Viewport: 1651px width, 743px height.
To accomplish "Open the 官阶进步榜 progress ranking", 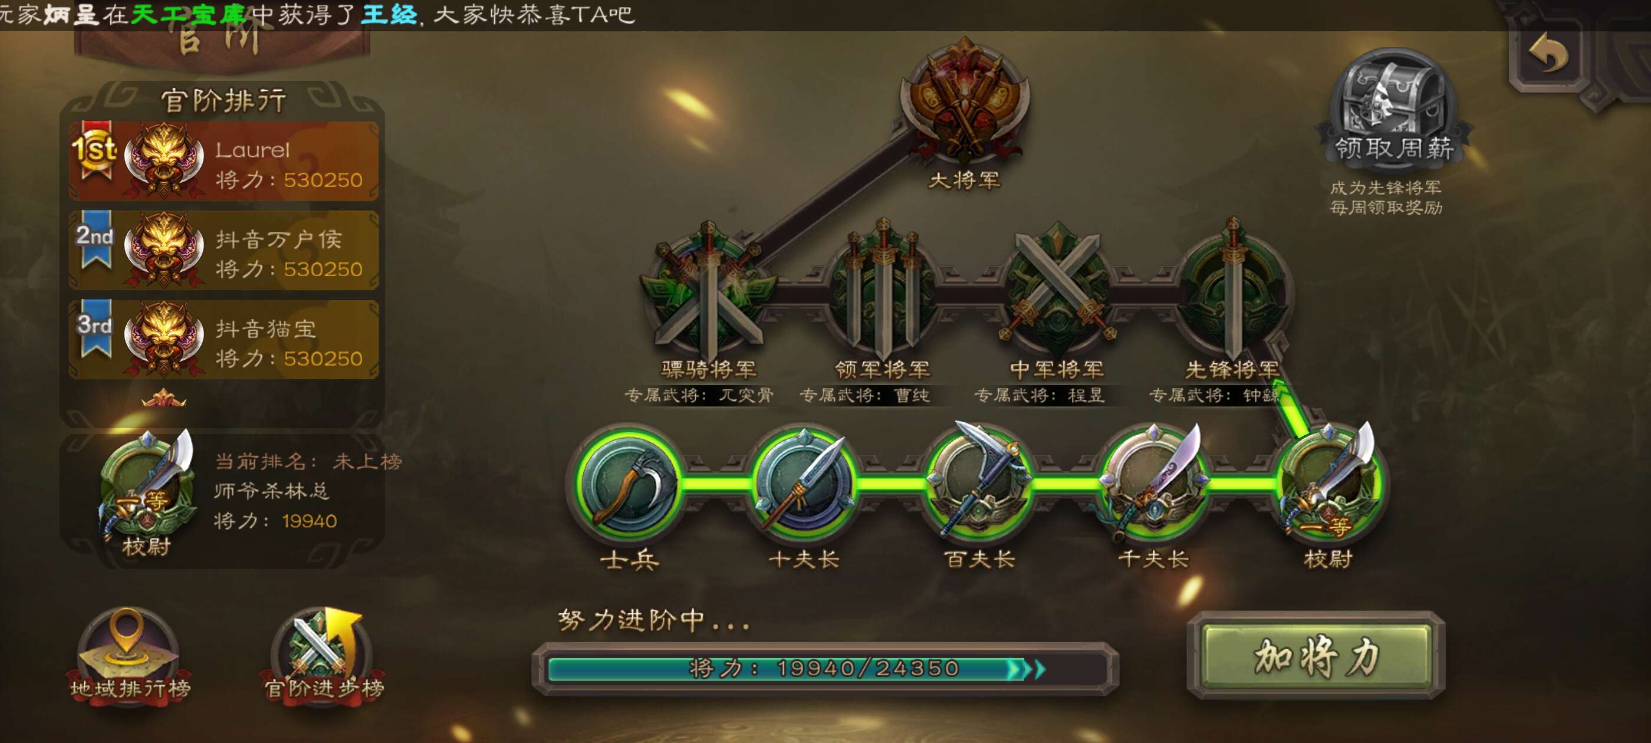I will [324, 655].
